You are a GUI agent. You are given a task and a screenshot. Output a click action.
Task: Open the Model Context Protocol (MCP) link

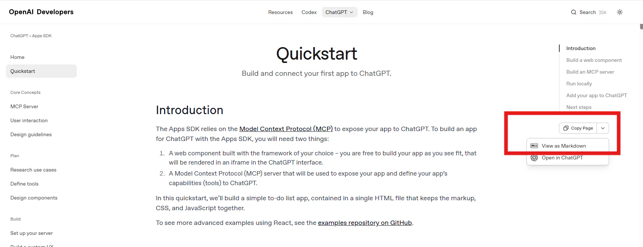point(286,129)
